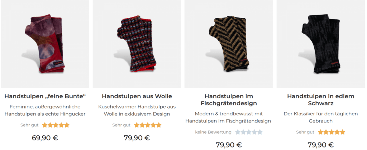Open the Handstulpen in edlem Schwarz title
Viewport: 367px width, 150px height.
[x=320, y=100]
